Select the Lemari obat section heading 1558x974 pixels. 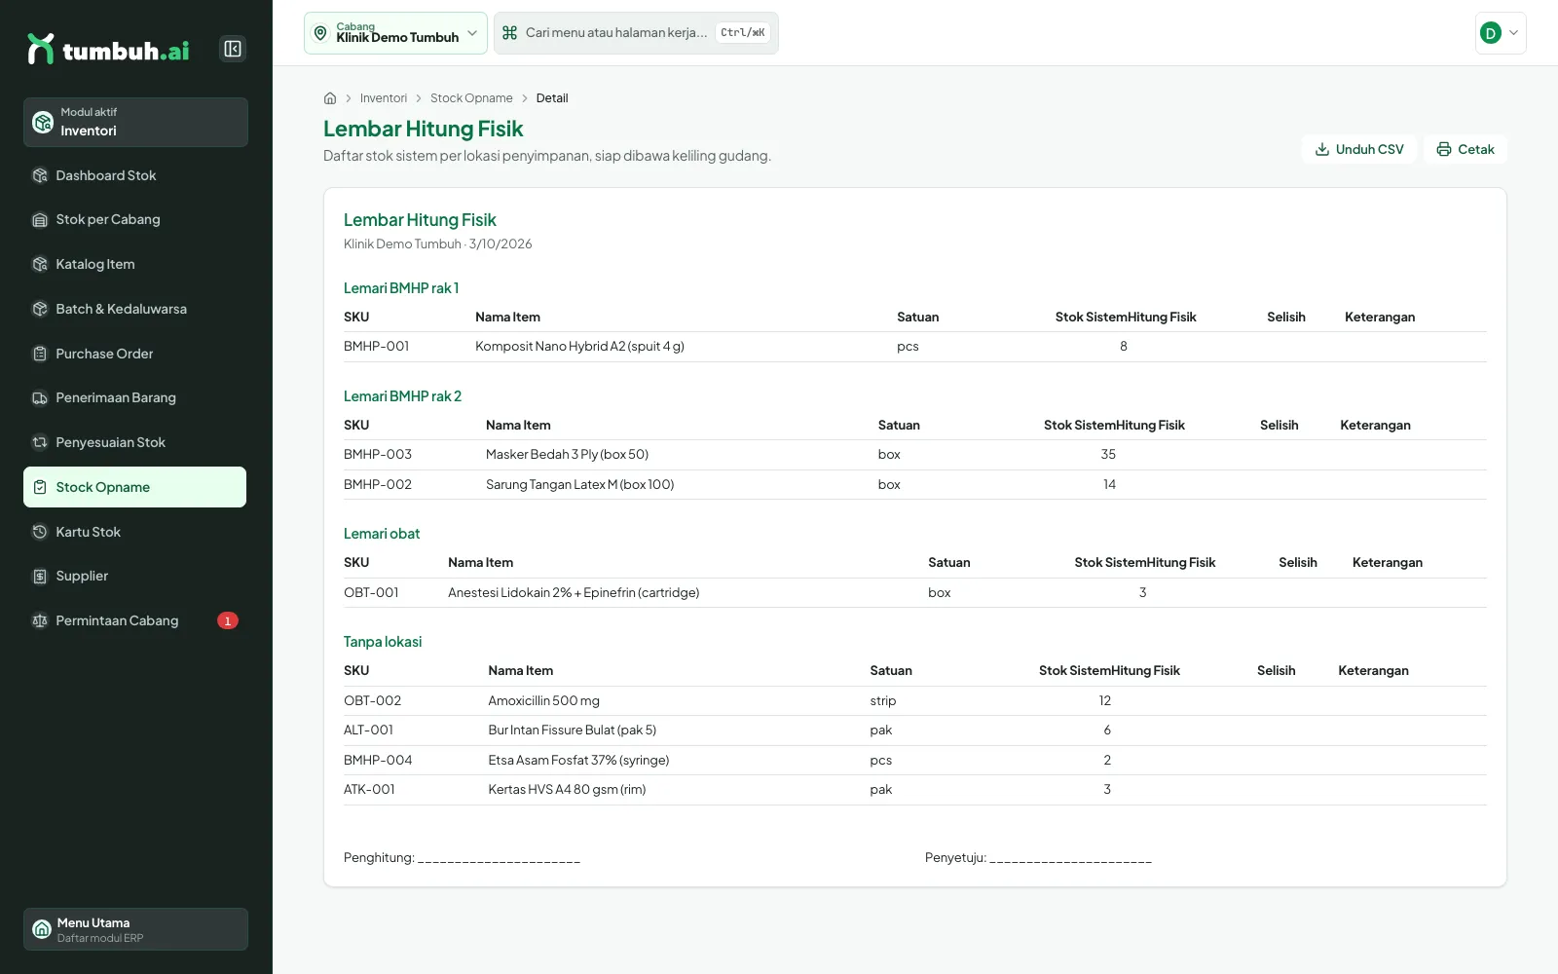pos(382,534)
